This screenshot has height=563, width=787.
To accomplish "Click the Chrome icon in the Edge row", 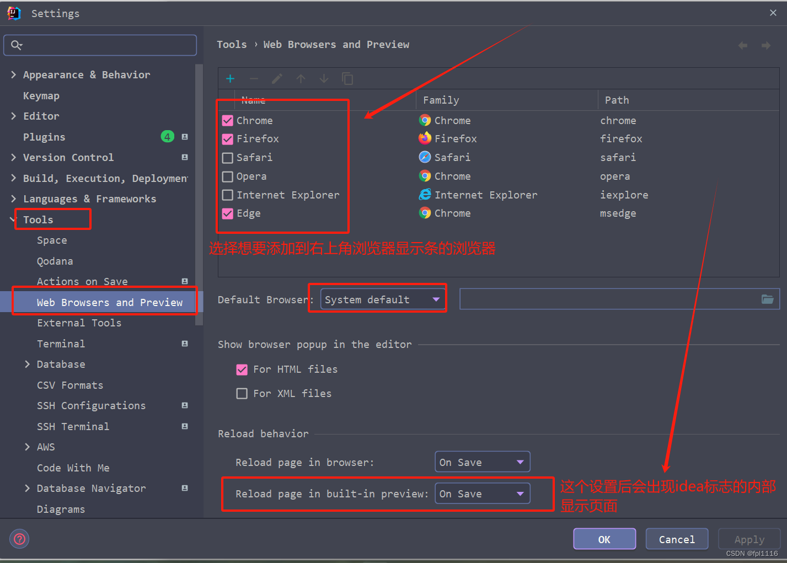I will pyautogui.click(x=425, y=213).
